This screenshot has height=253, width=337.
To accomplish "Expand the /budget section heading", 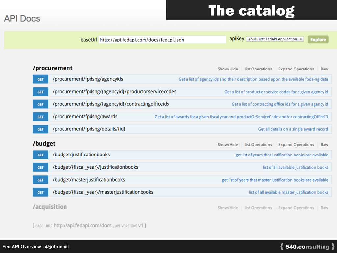I will (44, 144).
